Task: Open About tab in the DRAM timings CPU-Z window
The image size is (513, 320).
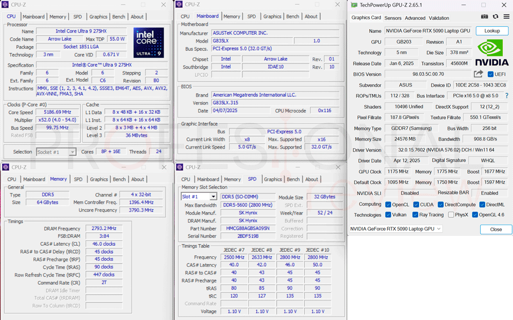Action: (x=137, y=179)
